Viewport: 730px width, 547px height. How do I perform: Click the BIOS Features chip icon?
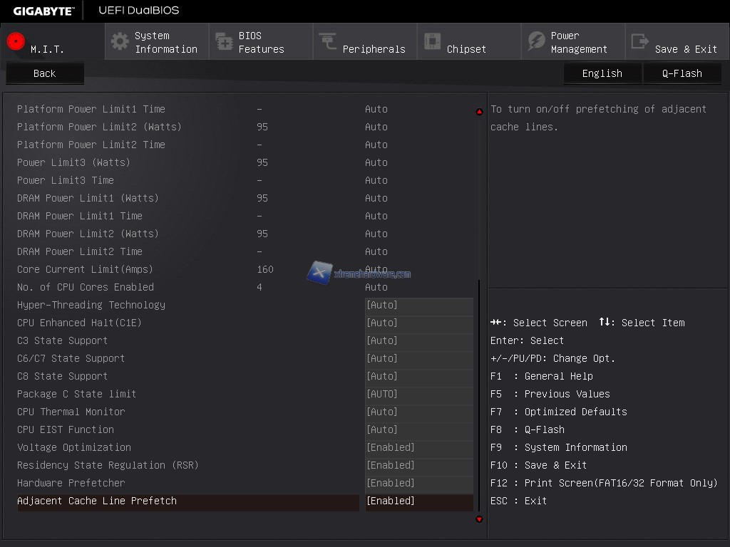point(224,41)
